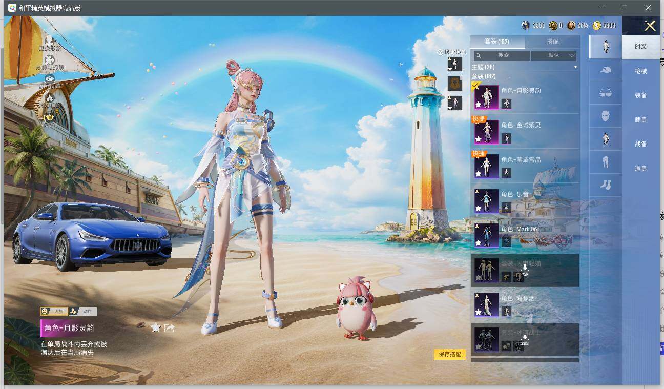664x389 pixels.
Task: Select the 角色-Mark.06 outfit thumbnail
Action: (486, 235)
